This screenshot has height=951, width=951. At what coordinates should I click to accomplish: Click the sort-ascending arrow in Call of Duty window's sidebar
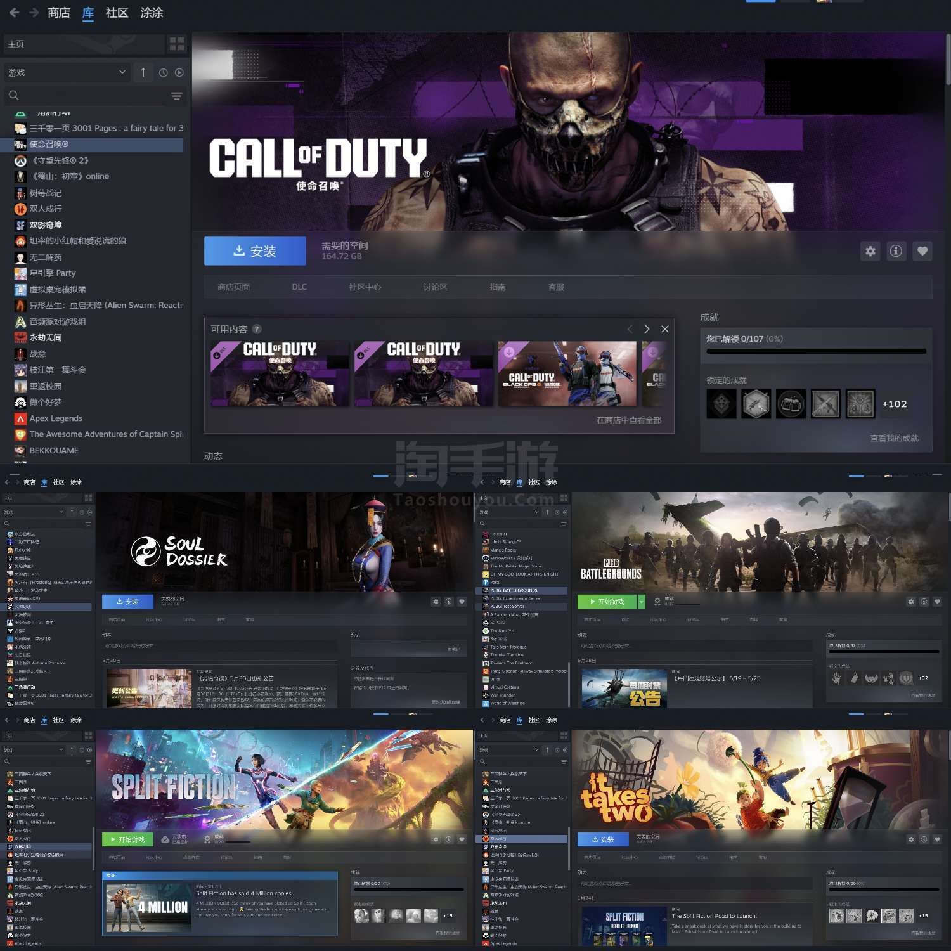[143, 72]
